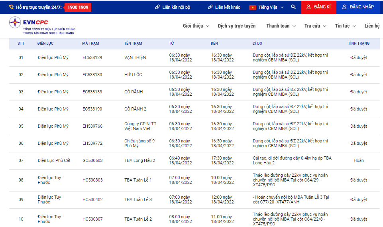Click the EVNCPC logo
The height and width of the screenshot is (227, 383).
coord(42,26)
